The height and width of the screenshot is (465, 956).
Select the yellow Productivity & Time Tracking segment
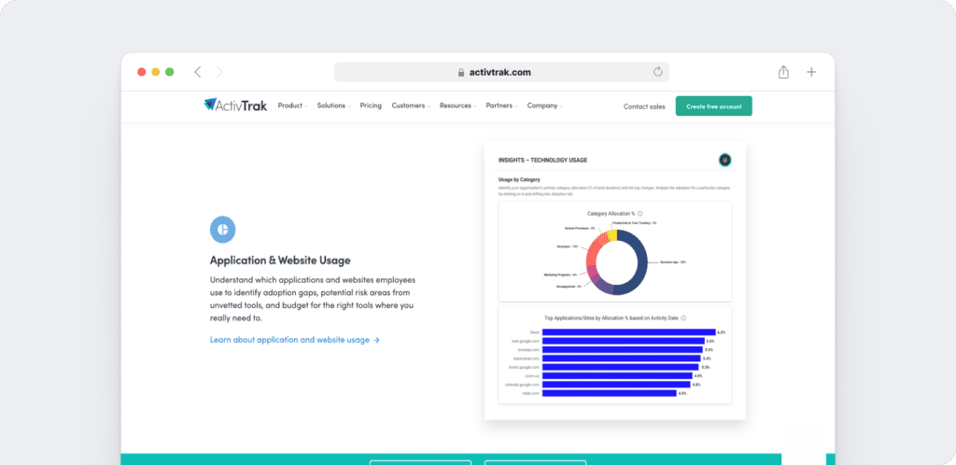612,235
